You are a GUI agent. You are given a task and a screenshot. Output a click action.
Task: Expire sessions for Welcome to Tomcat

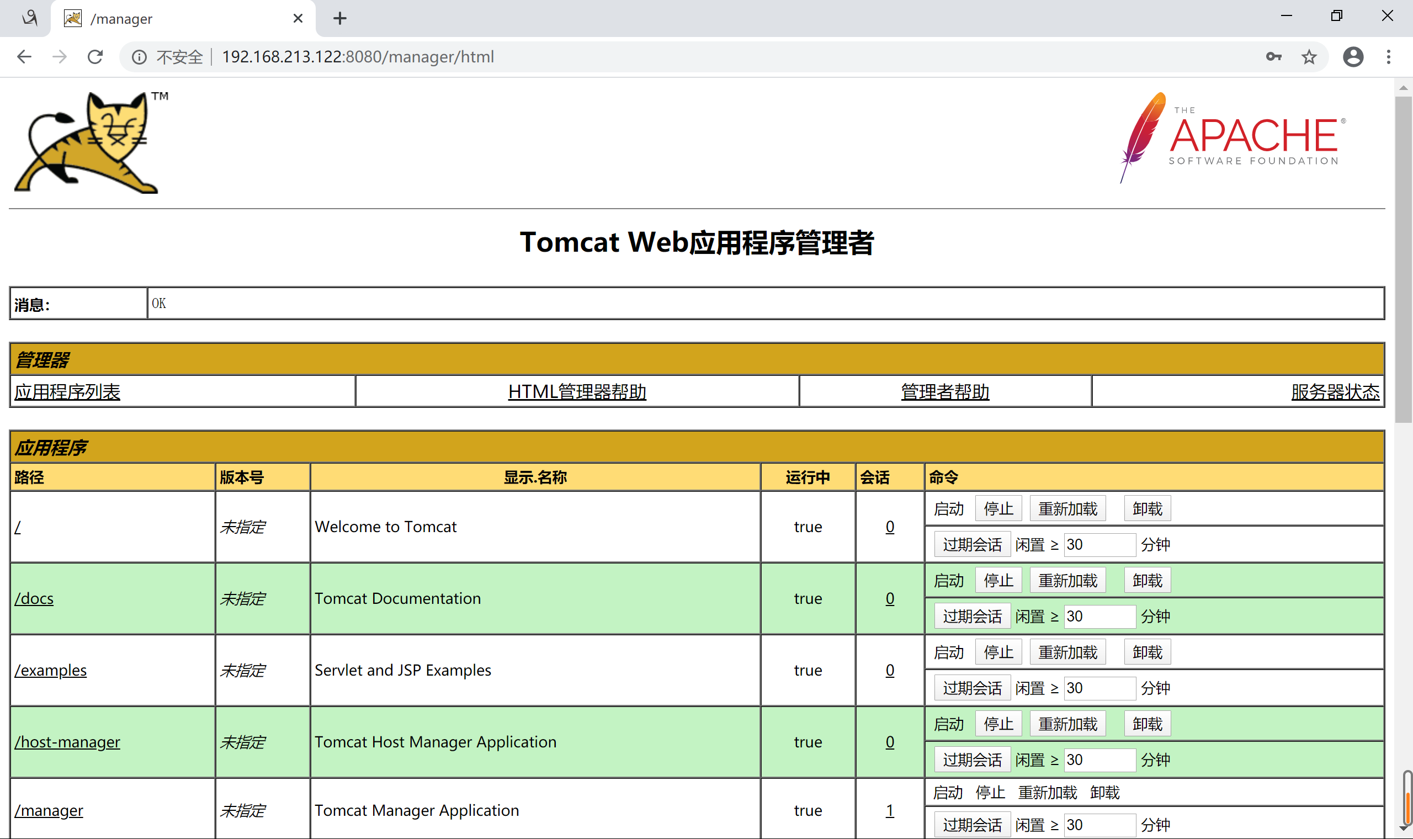coord(972,544)
